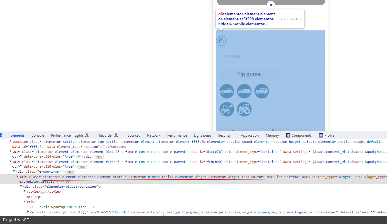Toggle flex badge on the 01cce76 container

pos(99,157)
